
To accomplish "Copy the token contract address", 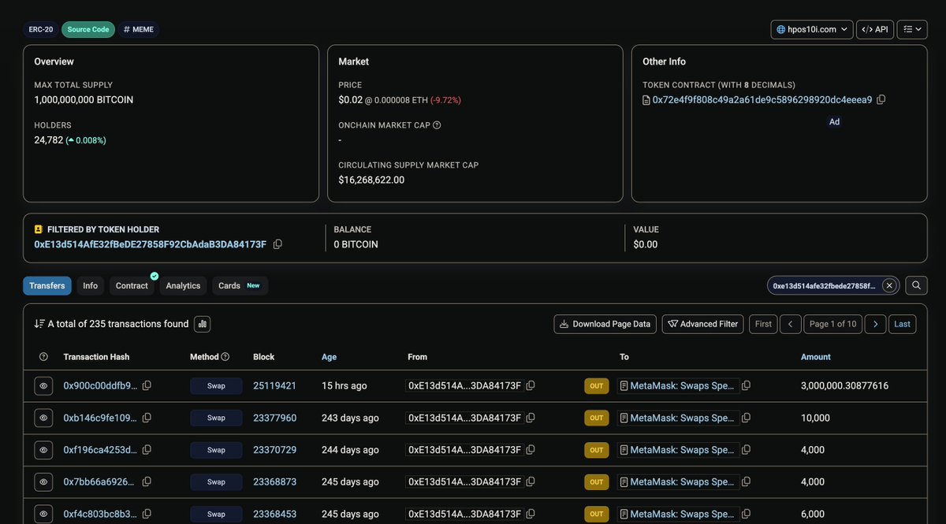I will coord(881,100).
